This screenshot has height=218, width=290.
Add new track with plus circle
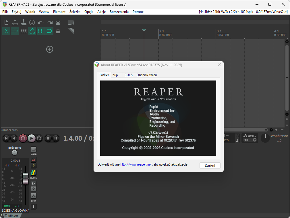click(50, 49)
